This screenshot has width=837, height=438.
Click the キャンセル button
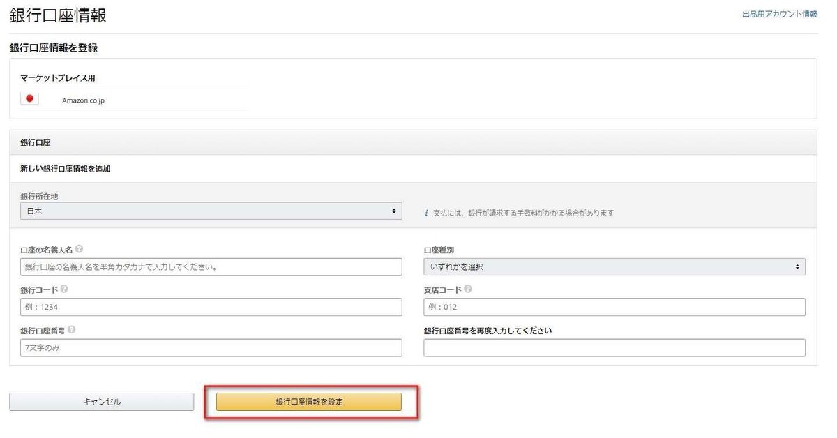102,402
